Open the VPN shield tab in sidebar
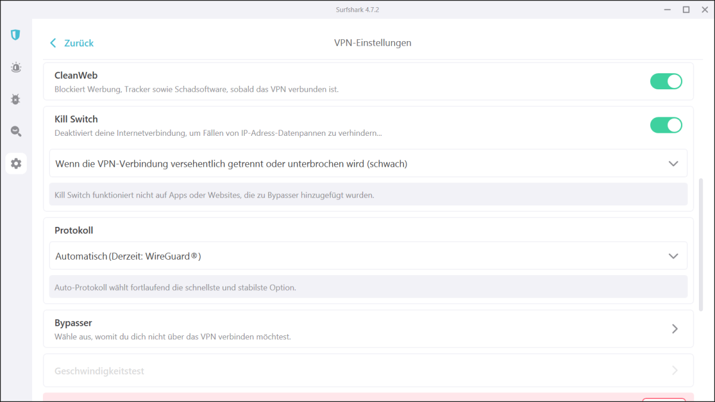 [15, 35]
